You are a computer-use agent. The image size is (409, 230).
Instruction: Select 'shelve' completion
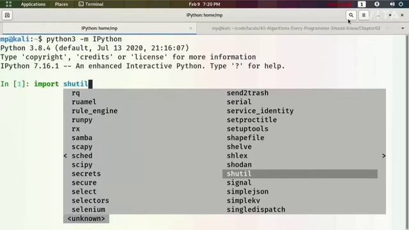click(239, 147)
